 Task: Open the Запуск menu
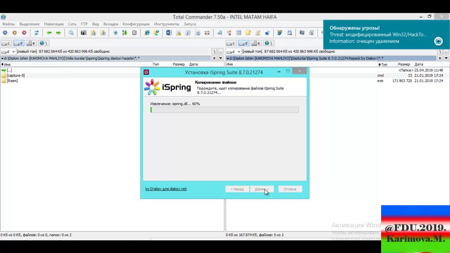pos(190,24)
